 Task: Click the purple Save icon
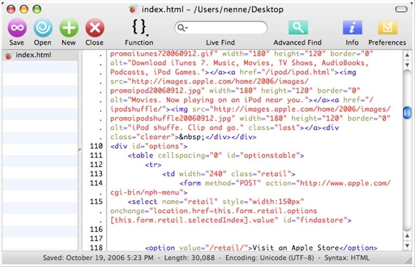[x=17, y=28]
